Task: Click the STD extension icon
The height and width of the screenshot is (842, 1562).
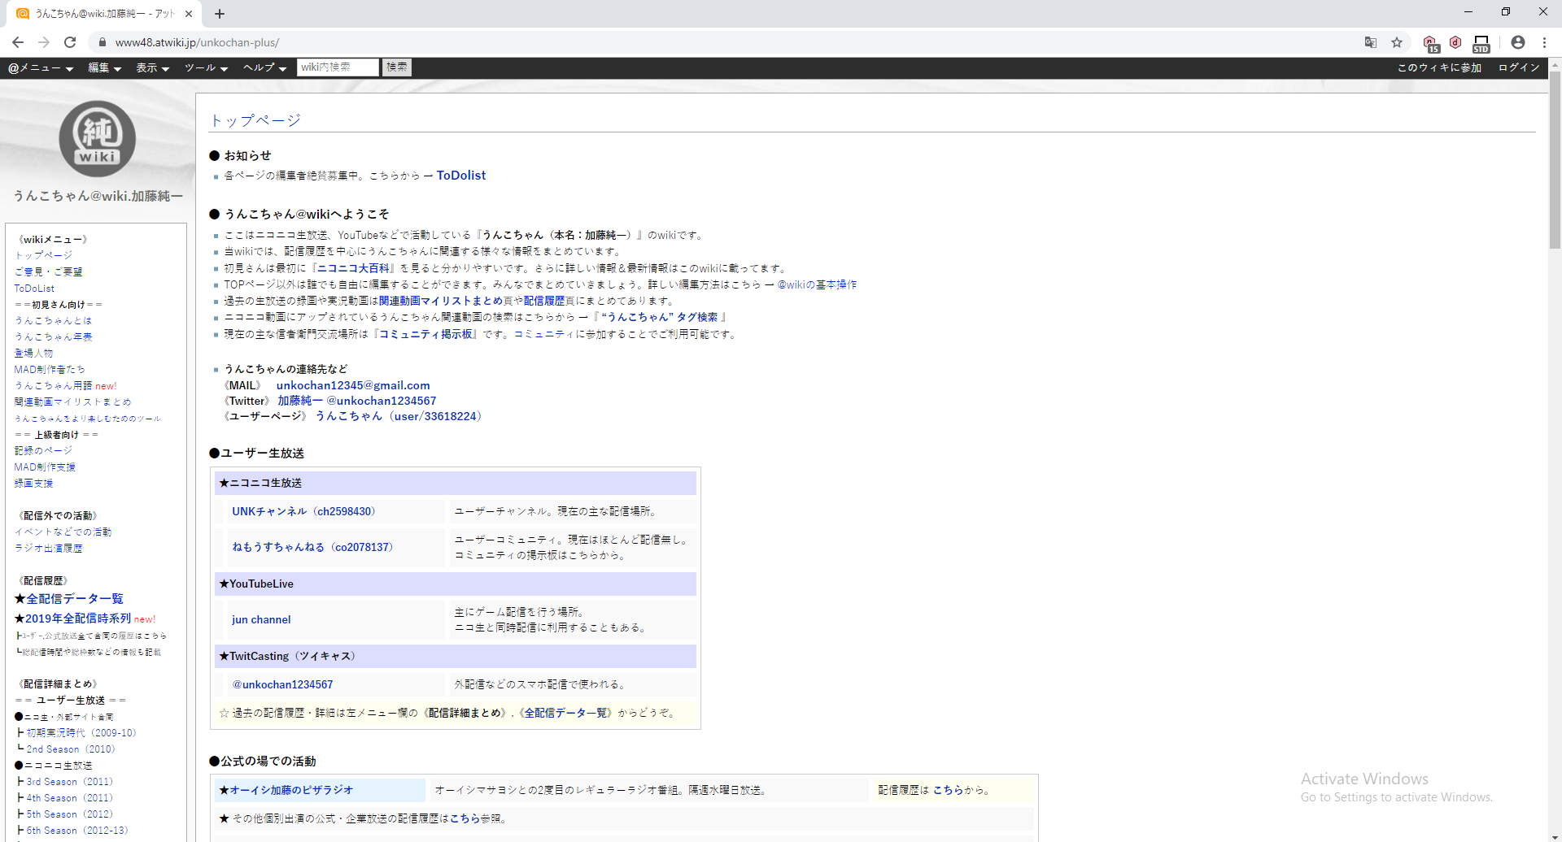Action: pos(1481,43)
